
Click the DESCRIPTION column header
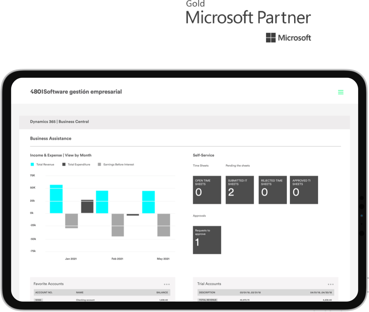click(x=207, y=292)
